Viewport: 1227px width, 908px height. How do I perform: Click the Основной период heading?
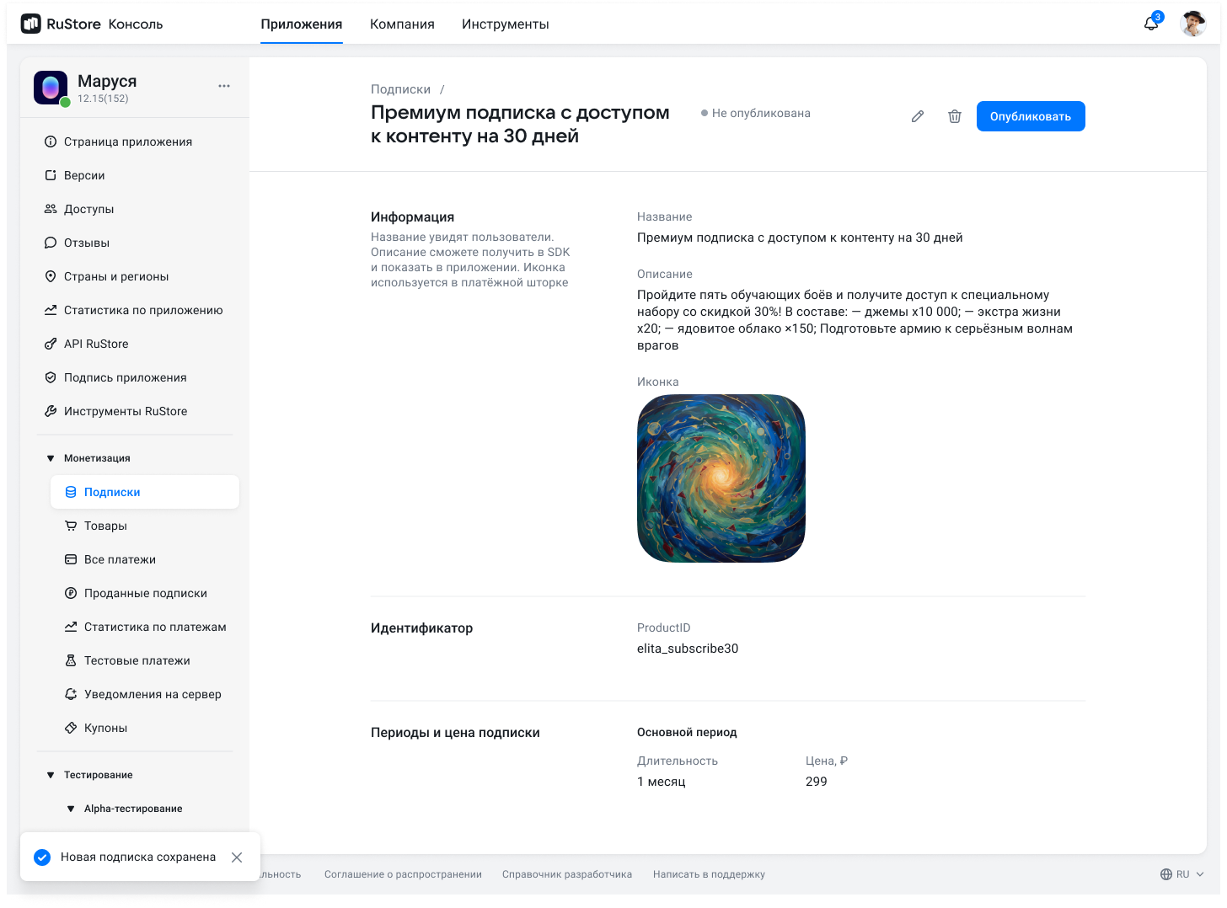click(687, 733)
